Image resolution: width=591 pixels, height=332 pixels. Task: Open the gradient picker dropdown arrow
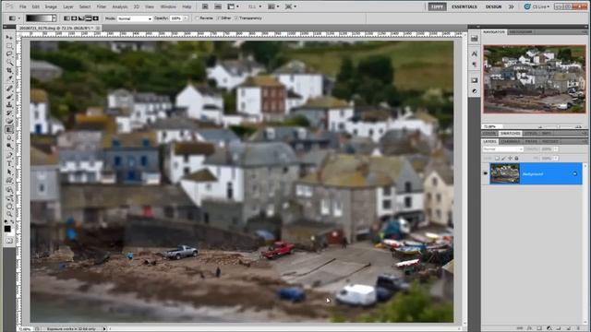[x=54, y=18]
